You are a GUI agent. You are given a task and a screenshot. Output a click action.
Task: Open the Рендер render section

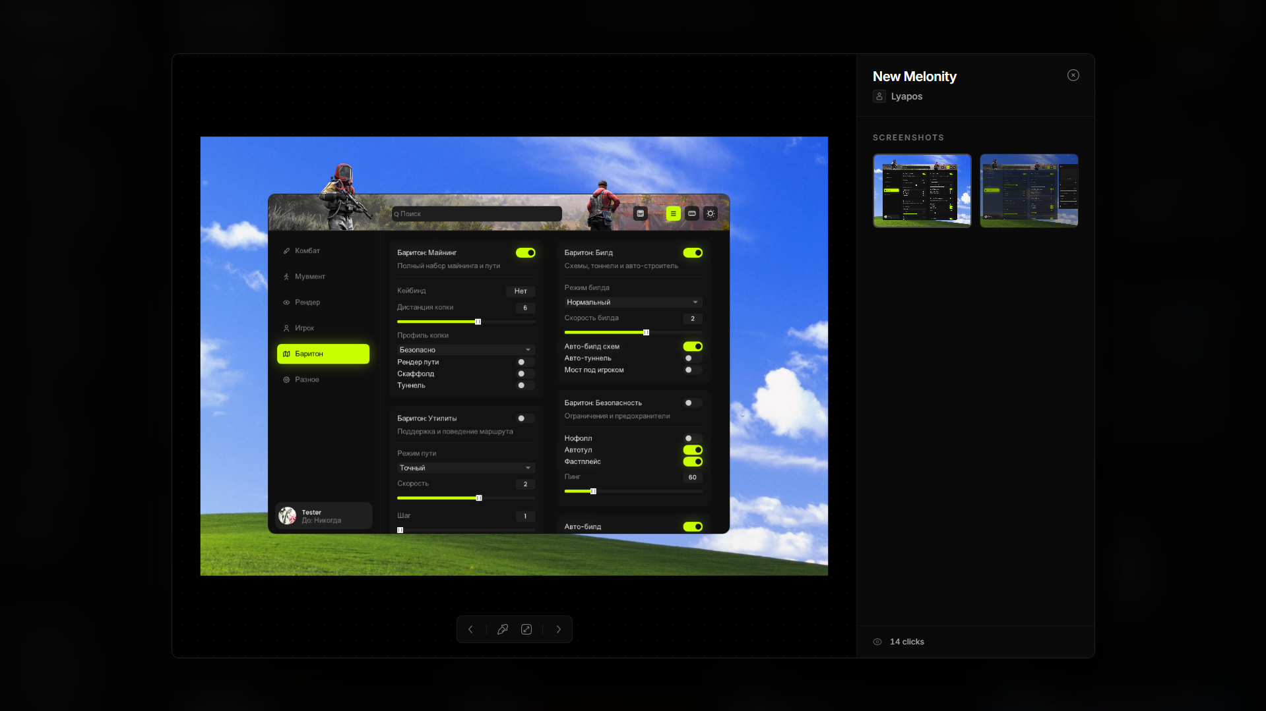point(307,302)
